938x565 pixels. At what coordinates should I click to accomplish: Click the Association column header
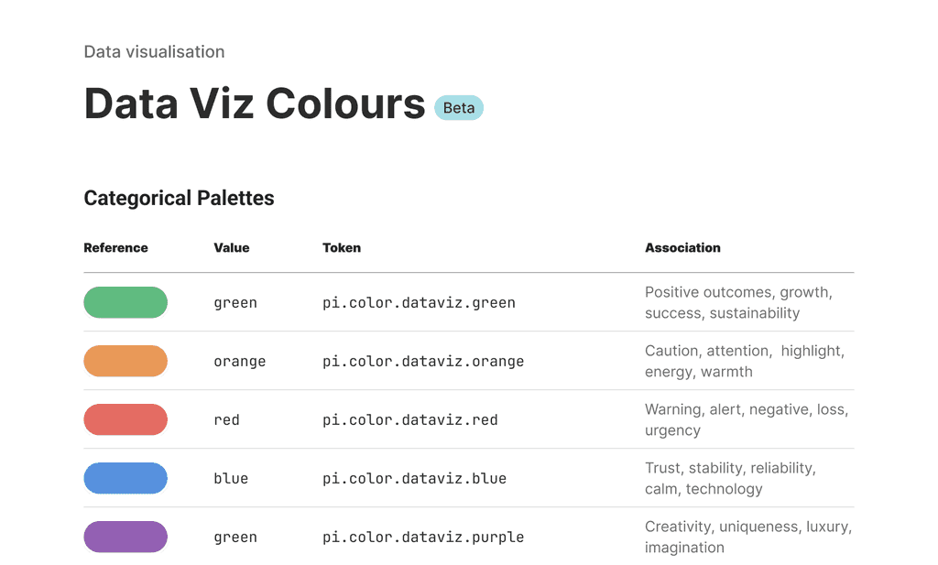(x=682, y=248)
